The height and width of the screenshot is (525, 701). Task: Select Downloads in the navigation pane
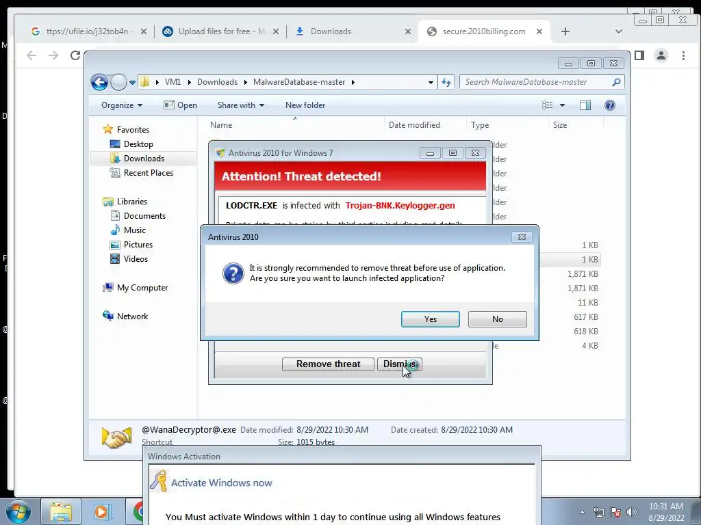144,159
